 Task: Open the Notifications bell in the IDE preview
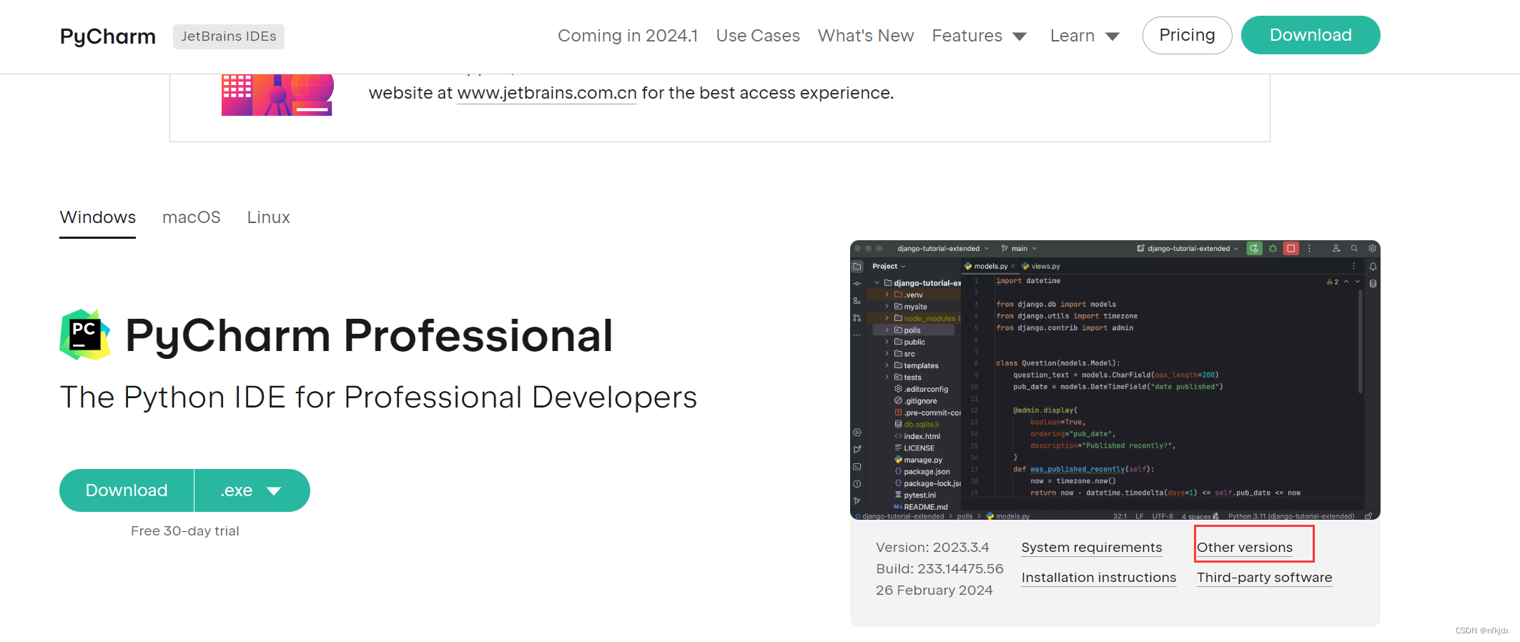coord(1373,267)
